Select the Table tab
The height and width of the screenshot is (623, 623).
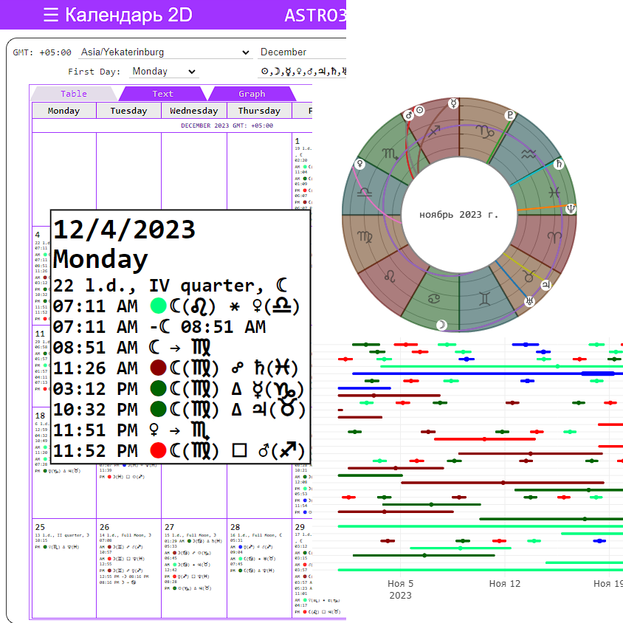(74, 94)
